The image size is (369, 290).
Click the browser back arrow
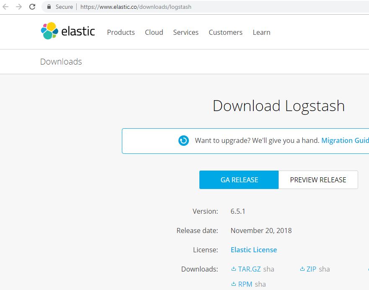(x=5, y=7)
